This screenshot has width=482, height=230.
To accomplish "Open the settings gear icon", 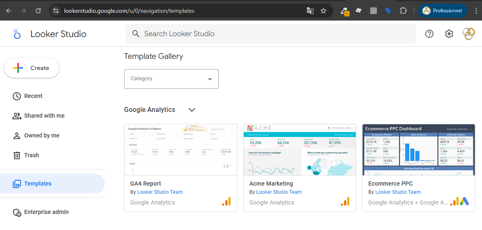I will 449,34.
